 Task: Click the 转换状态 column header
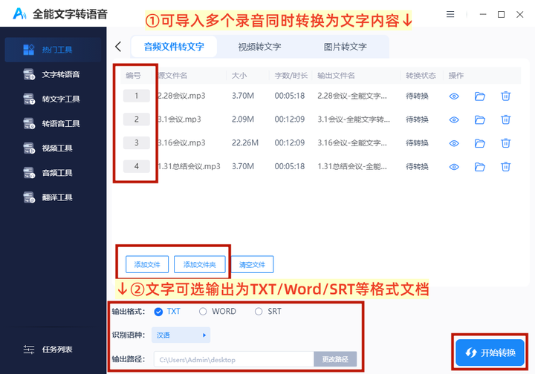click(421, 75)
